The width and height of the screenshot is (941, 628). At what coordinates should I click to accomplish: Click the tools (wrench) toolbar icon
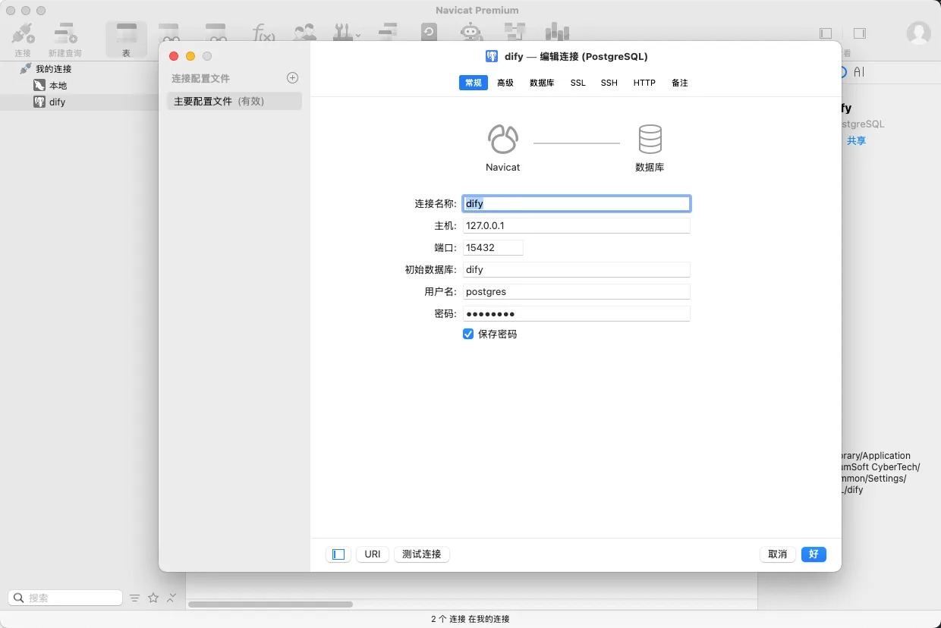[342, 33]
